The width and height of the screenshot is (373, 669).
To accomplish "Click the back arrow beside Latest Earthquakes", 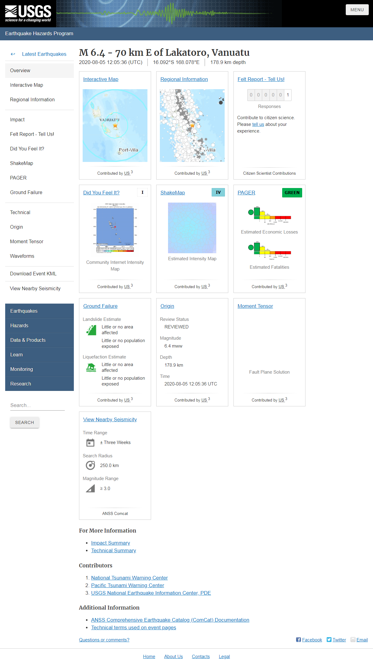I will [13, 54].
